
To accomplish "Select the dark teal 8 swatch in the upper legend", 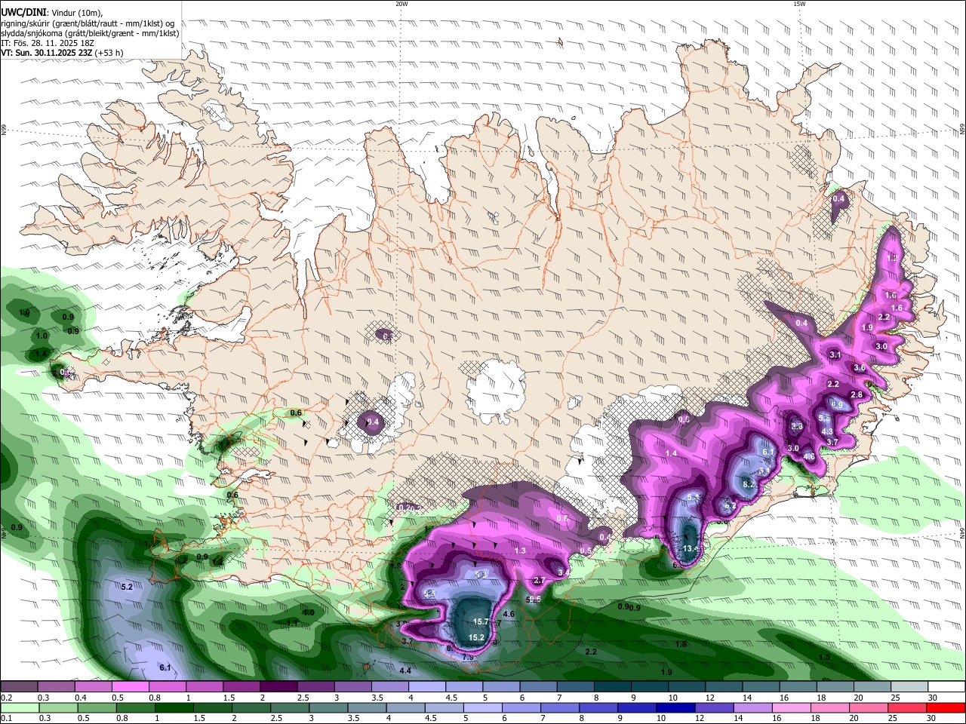I will [x=612, y=686].
